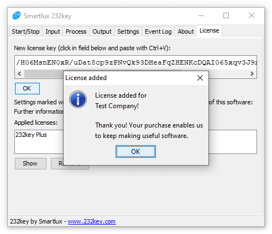Open the www.232key.com link
Image resolution: width=272 pixels, height=234 pixels.
coord(92,221)
